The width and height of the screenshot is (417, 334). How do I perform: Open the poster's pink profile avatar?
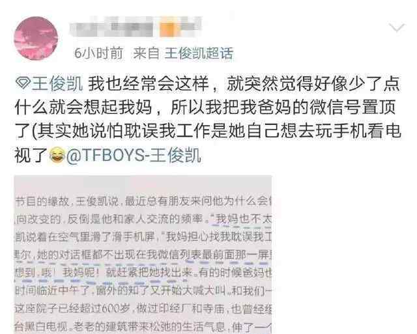tap(36, 38)
